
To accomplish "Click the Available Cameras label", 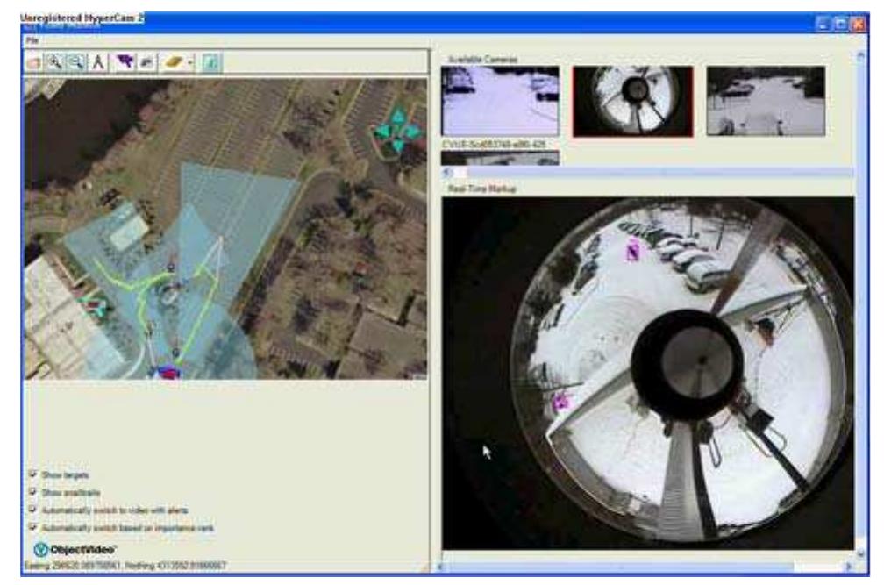I will pyautogui.click(x=482, y=59).
